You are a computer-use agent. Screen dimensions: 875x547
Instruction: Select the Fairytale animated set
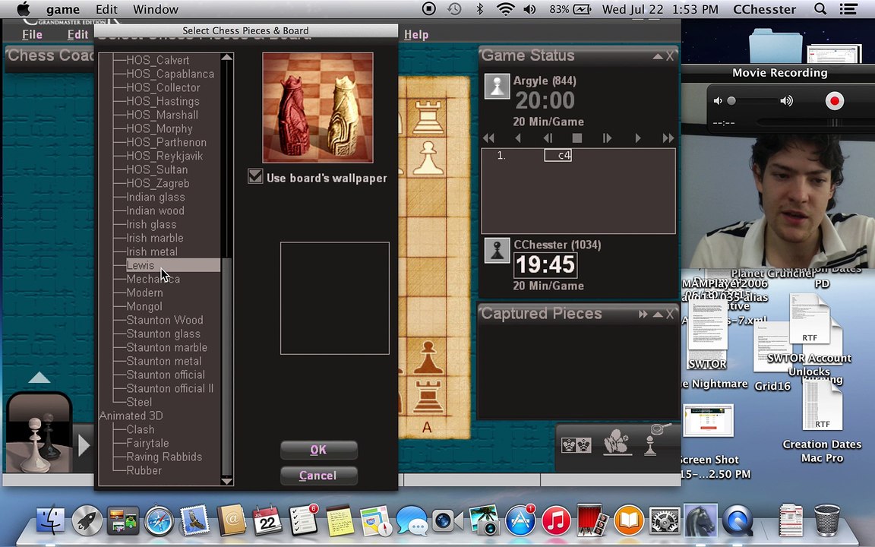147,443
